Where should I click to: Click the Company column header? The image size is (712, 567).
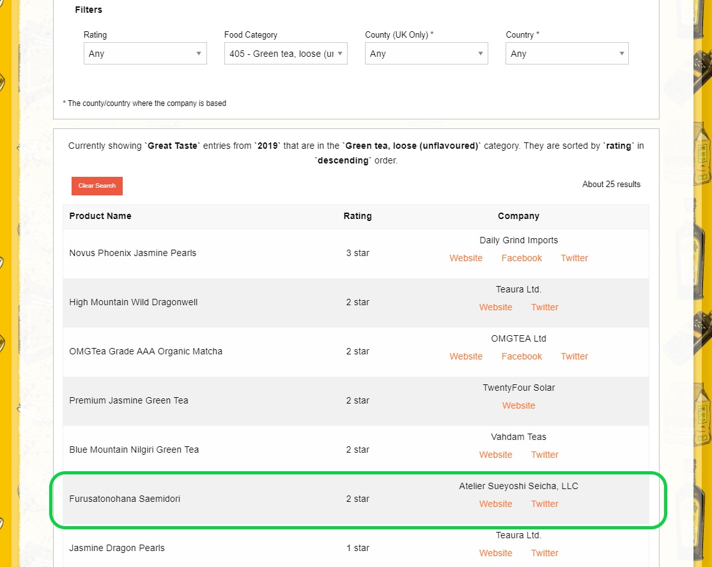coord(518,216)
